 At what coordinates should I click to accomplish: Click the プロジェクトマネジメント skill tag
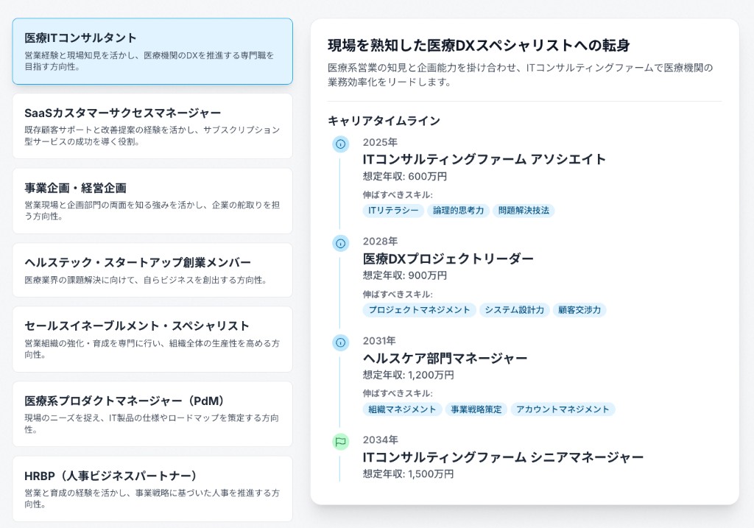coord(418,310)
